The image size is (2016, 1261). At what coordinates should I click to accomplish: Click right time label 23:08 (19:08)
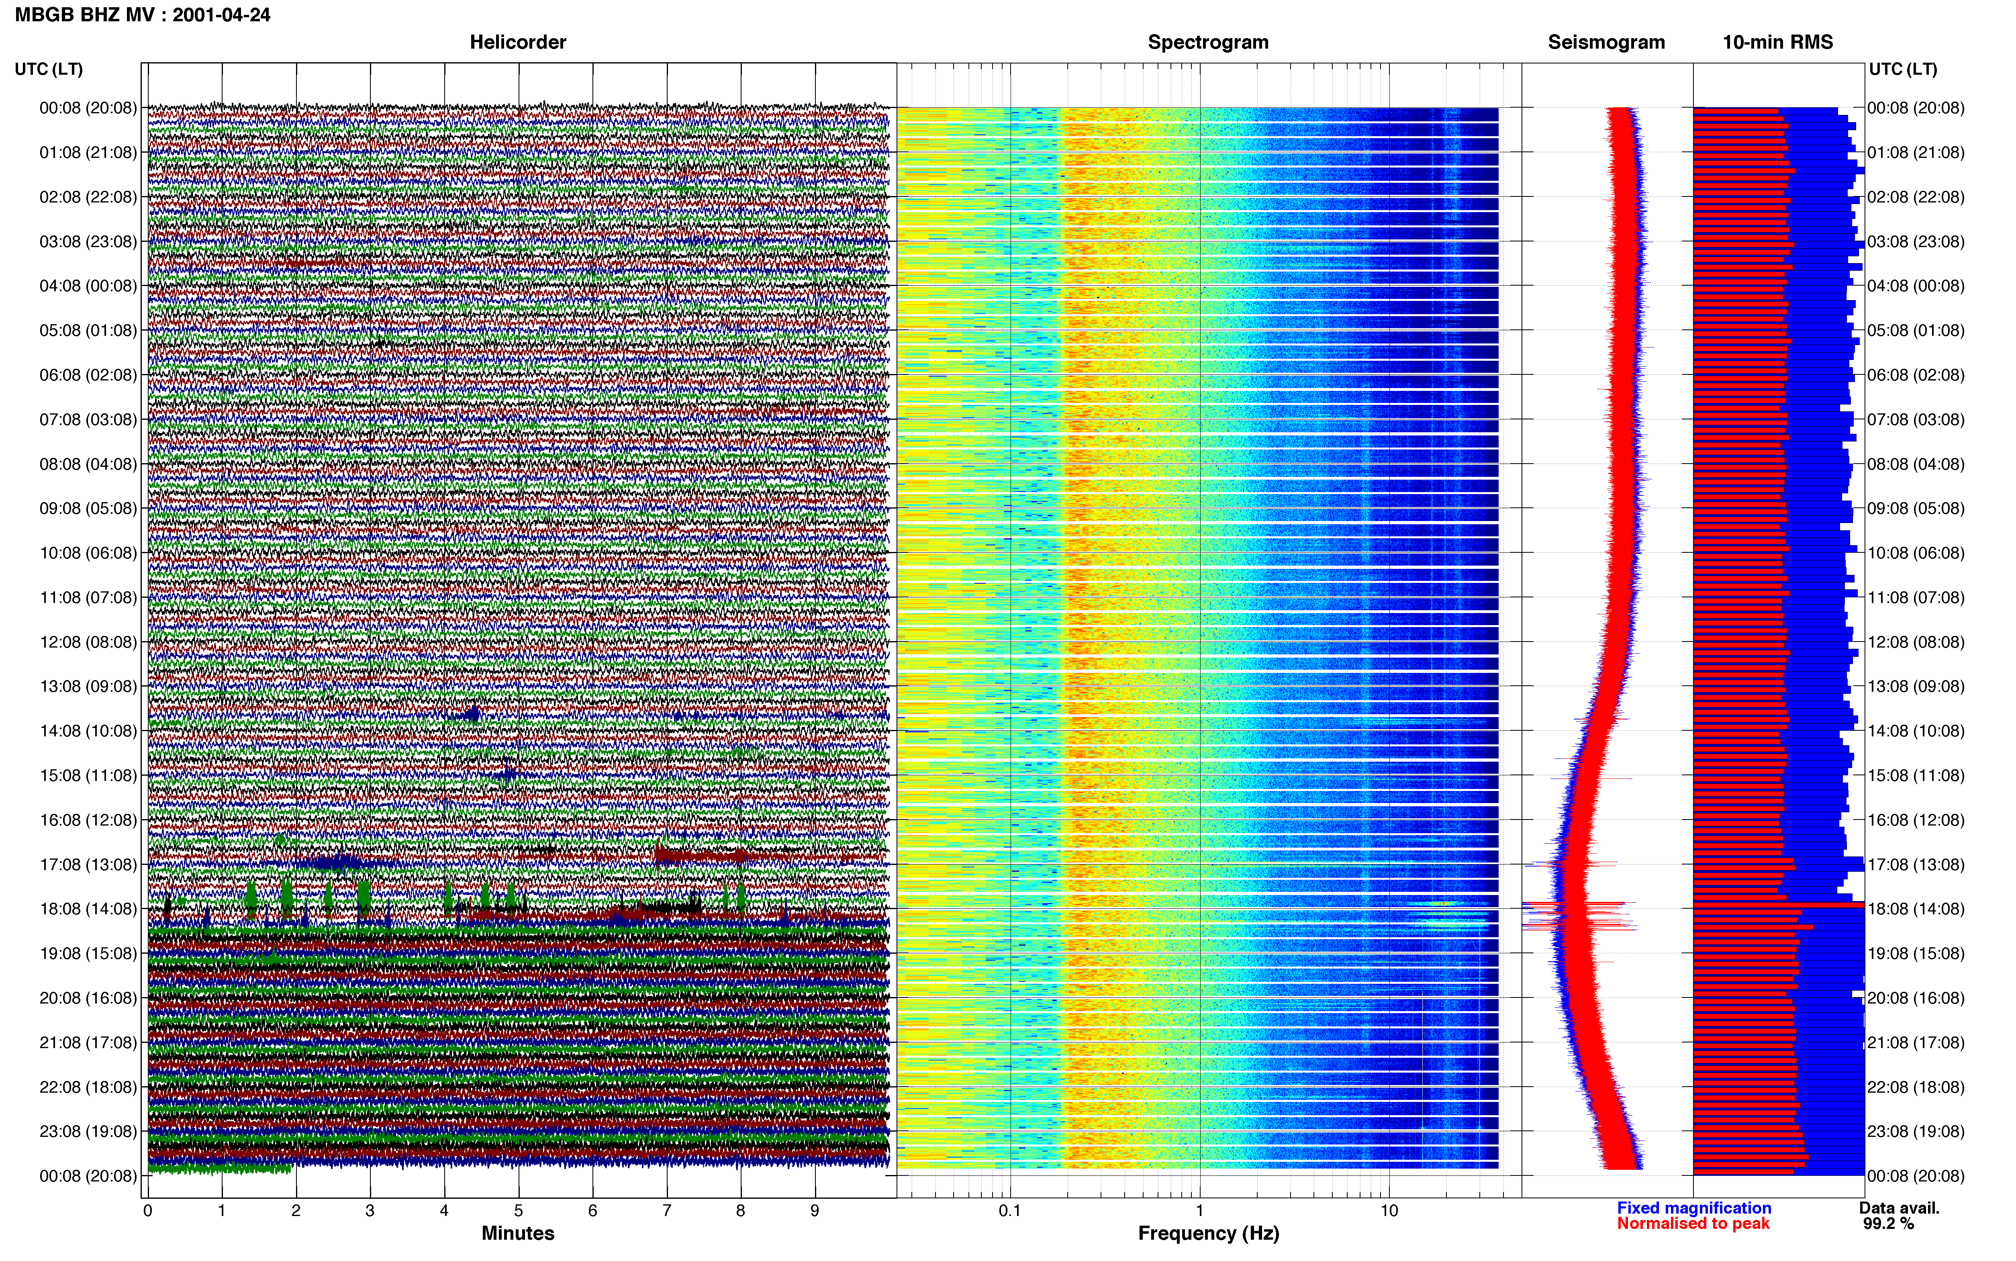[1915, 1132]
